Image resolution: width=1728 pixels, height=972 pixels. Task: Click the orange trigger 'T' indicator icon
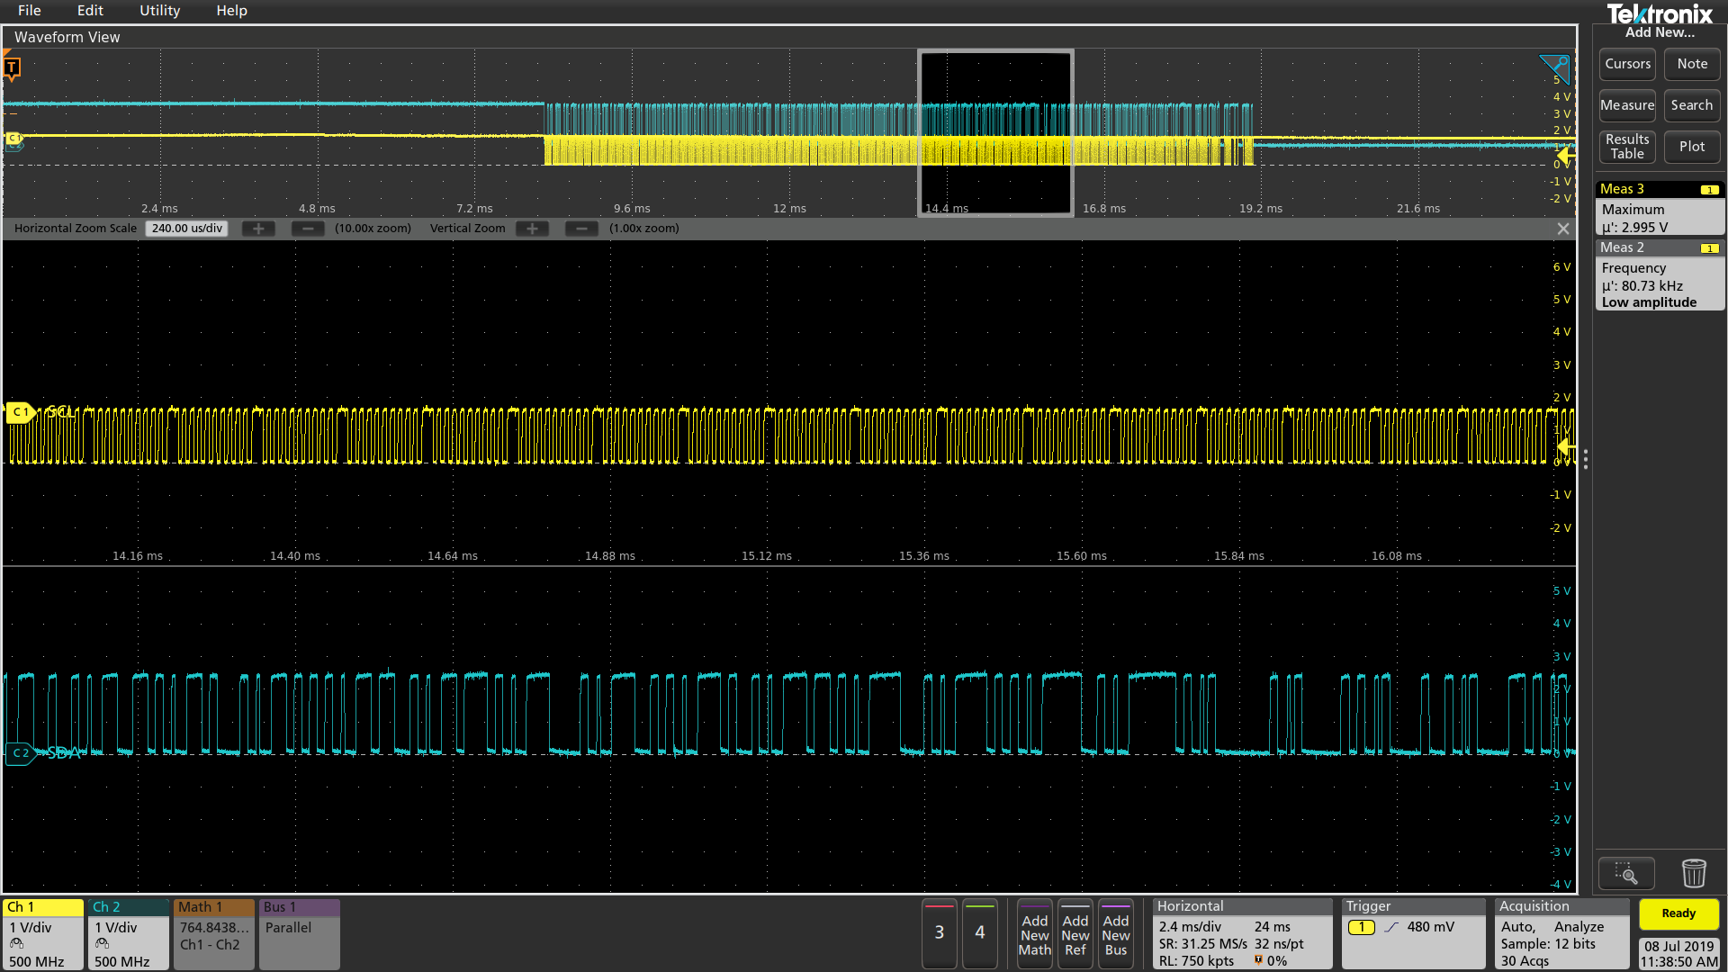tap(13, 67)
